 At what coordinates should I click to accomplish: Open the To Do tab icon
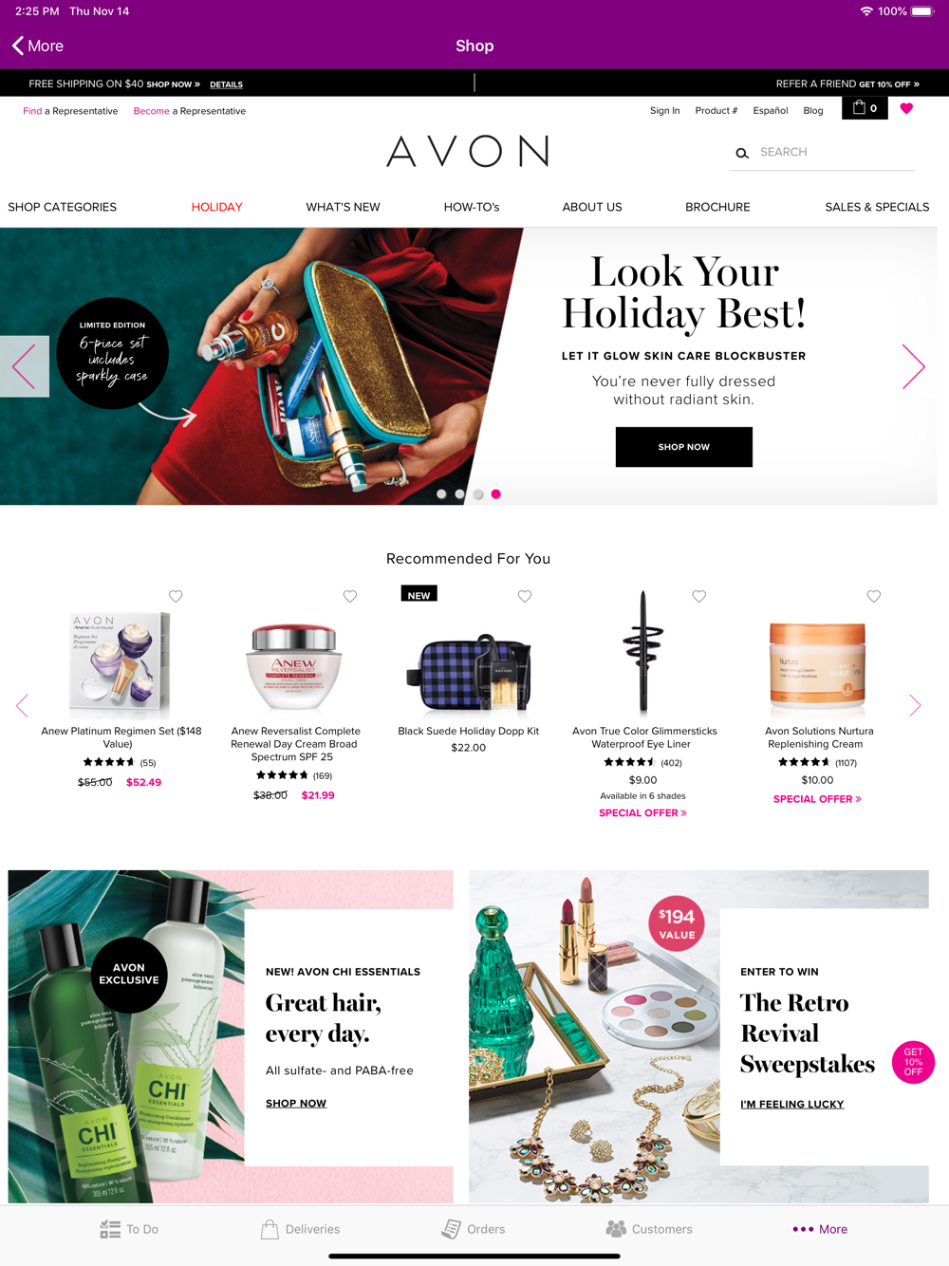[x=110, y=1229]
